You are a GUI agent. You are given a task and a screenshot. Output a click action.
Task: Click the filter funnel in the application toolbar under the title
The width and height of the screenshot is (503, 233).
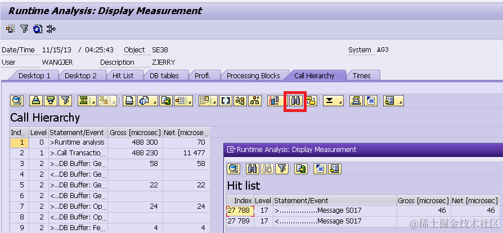click(x=24, y=29)
